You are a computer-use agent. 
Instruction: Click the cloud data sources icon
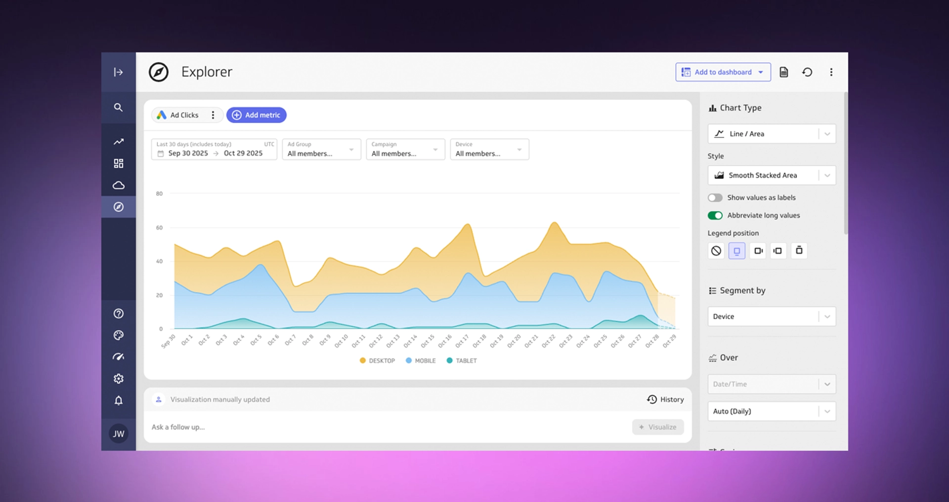(118, 185)
